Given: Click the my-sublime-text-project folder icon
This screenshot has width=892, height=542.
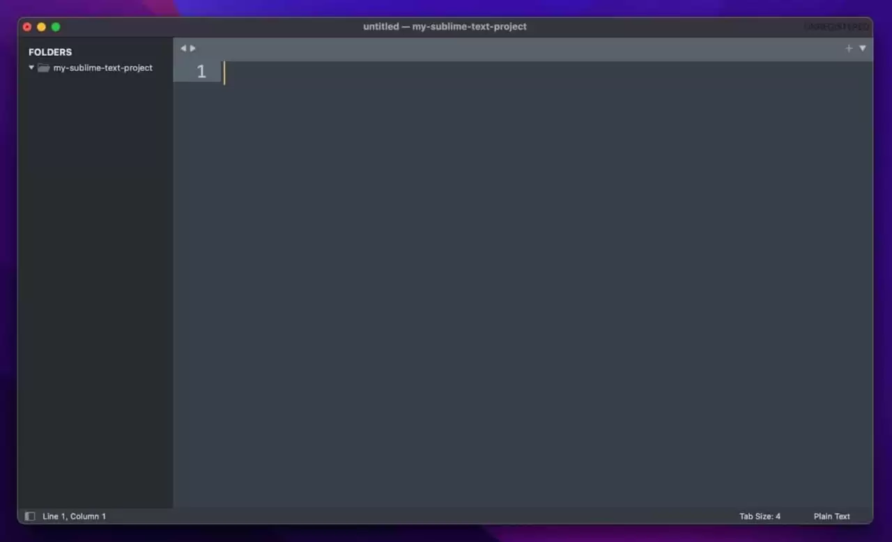Looking at the screenshot, I should point(43,68).
